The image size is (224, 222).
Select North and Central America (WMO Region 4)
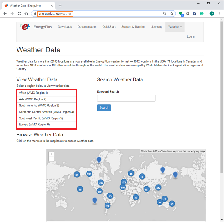coord(46,112)
